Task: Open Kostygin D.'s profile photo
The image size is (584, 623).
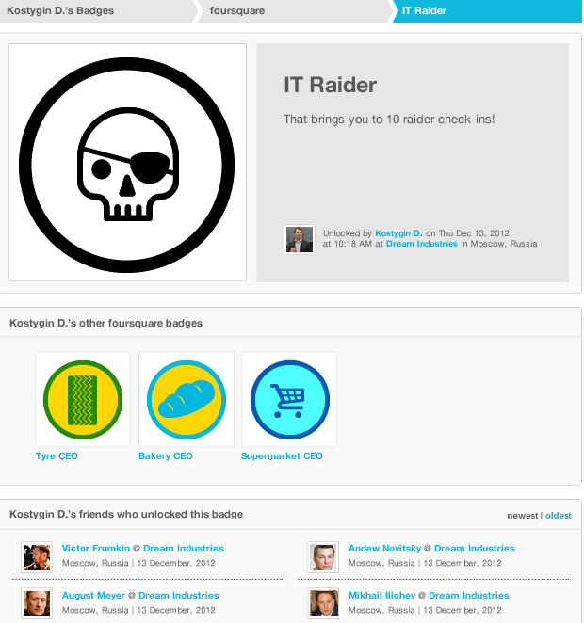Action: (300, 239)
